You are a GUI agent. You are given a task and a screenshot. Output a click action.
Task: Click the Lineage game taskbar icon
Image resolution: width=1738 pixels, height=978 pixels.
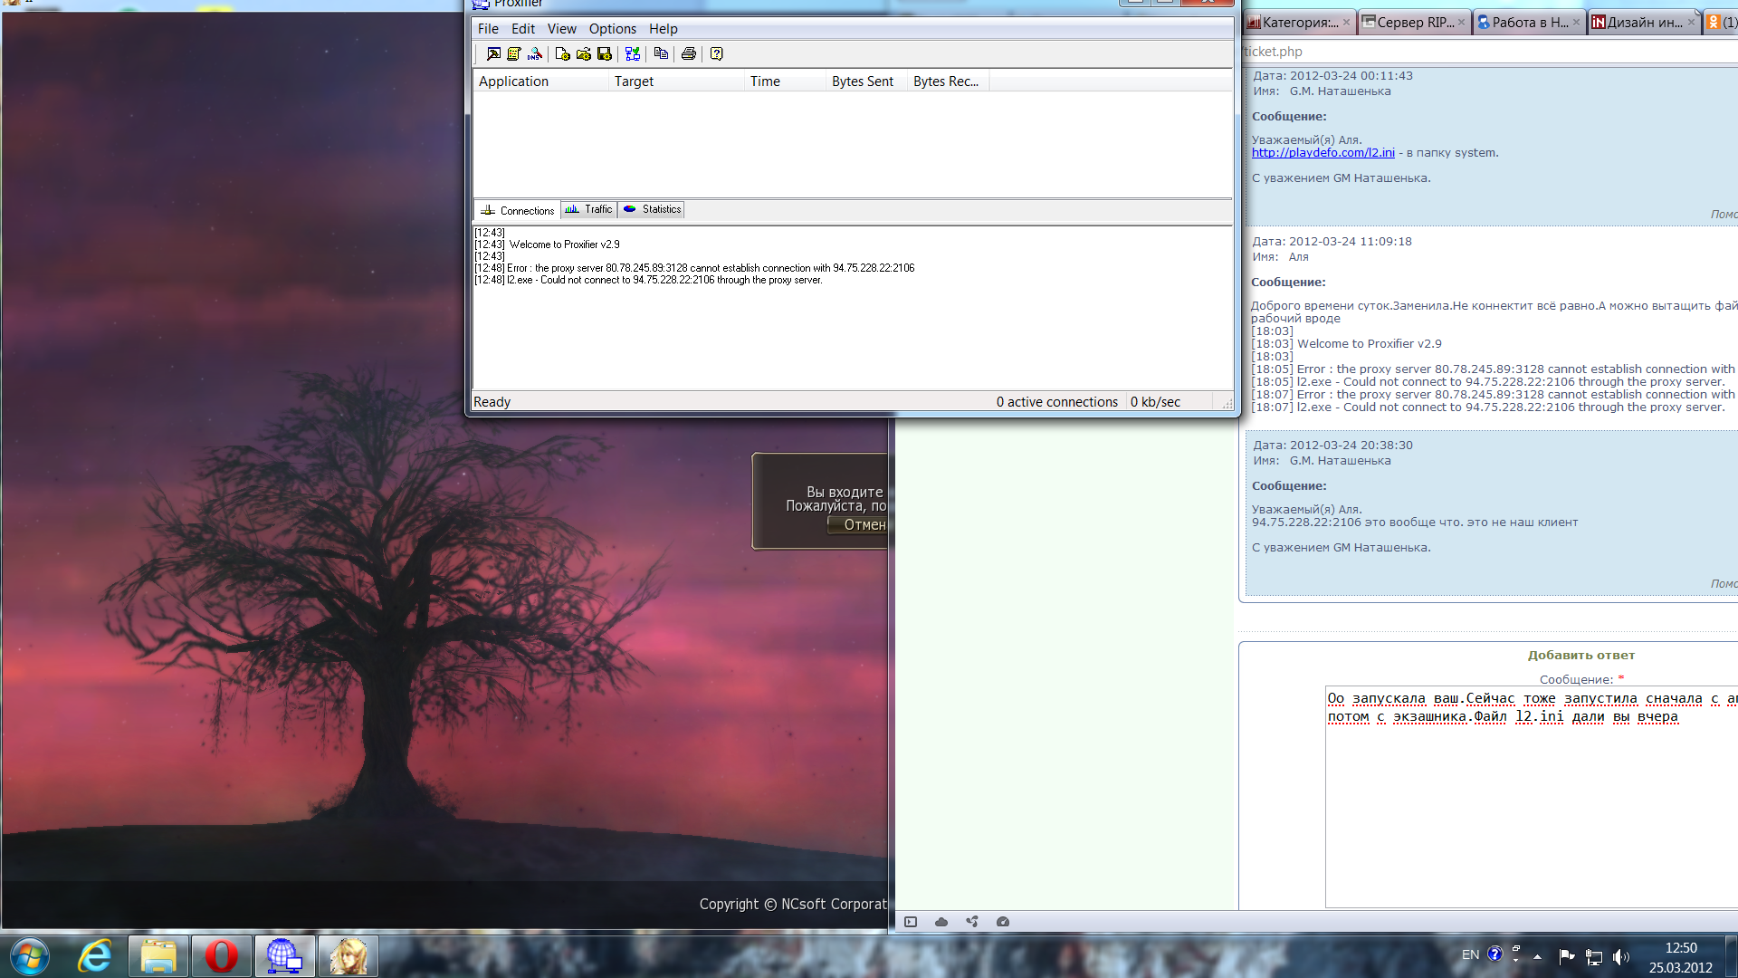coord(349,956)
